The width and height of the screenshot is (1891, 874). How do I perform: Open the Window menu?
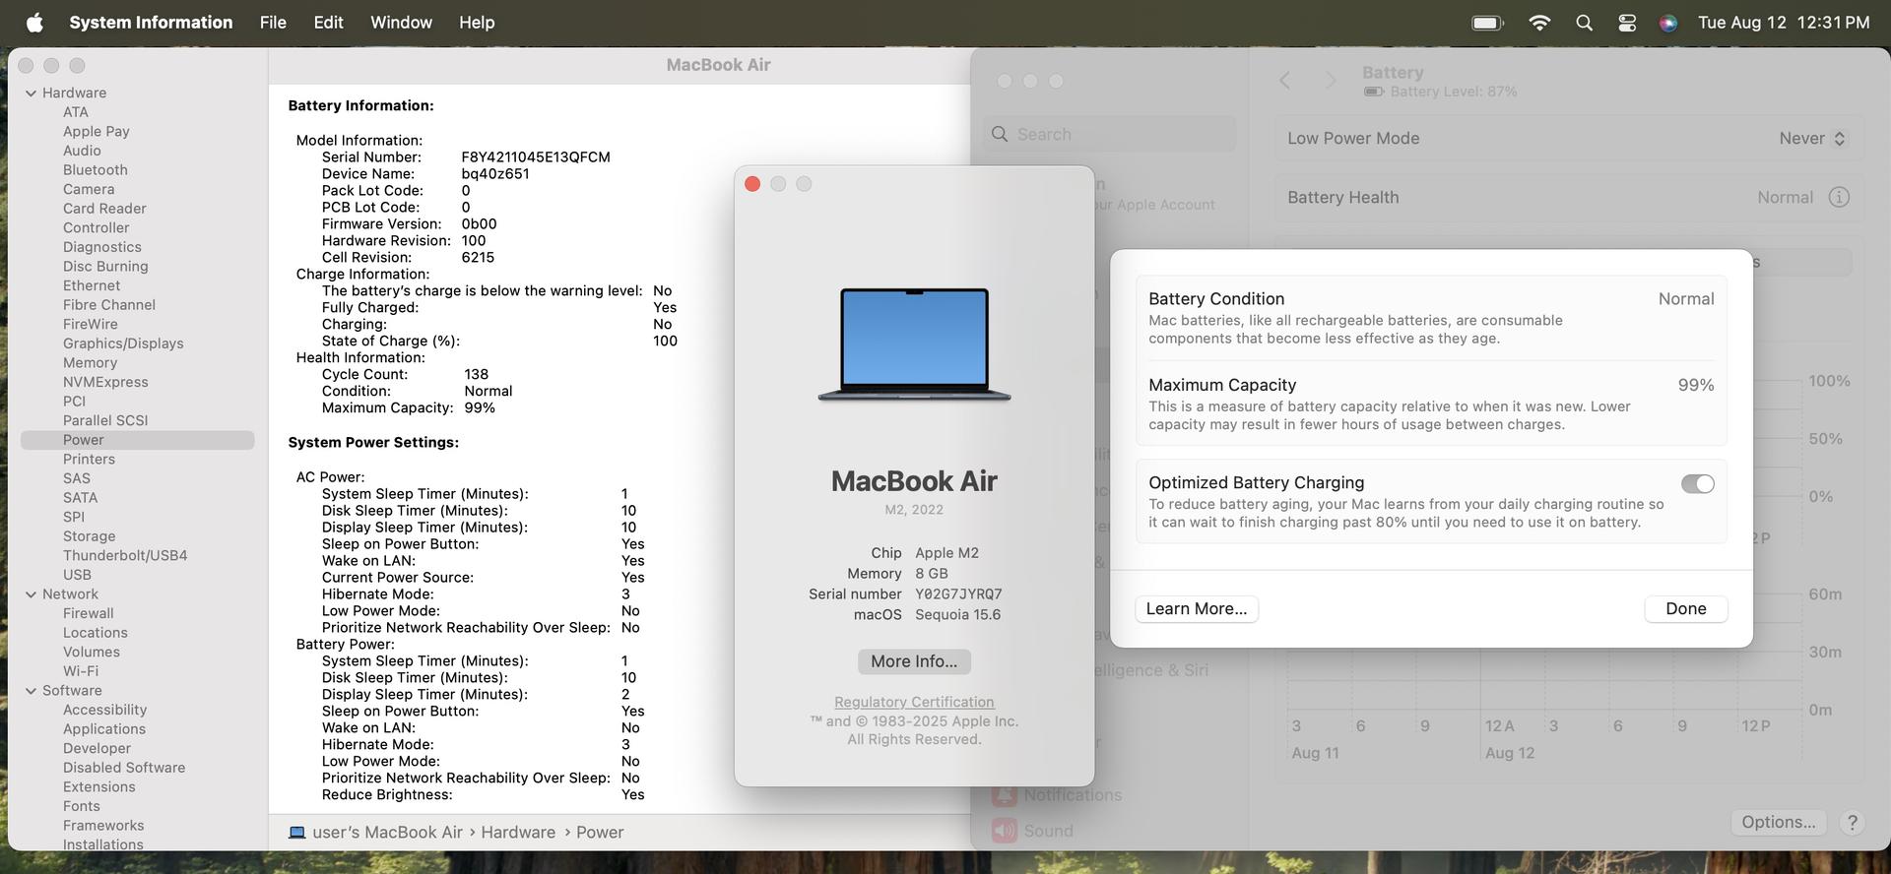(x=401, y=23)
